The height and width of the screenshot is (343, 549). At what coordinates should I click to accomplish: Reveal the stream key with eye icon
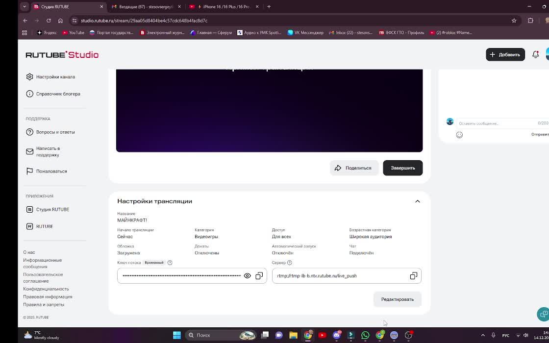click(247, 276)
